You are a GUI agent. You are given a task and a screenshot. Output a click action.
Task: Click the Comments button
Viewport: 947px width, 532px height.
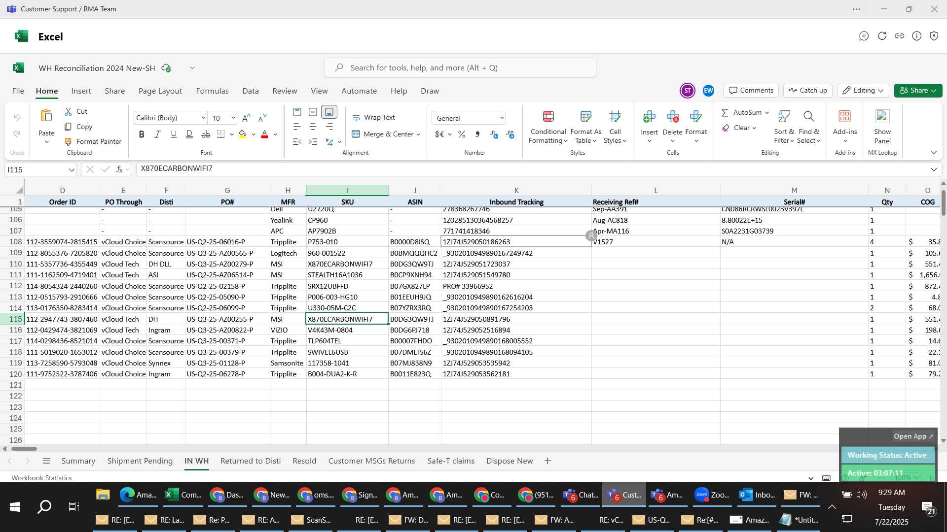tap(751, 91)
